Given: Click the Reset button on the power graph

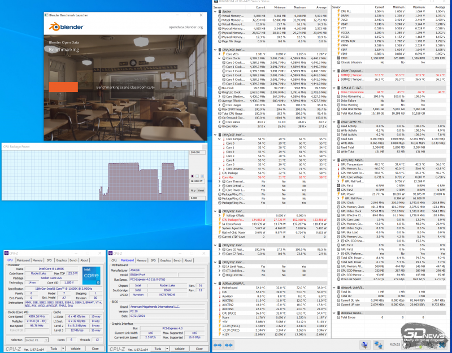Looking at the screenshot, I should 201,190.
